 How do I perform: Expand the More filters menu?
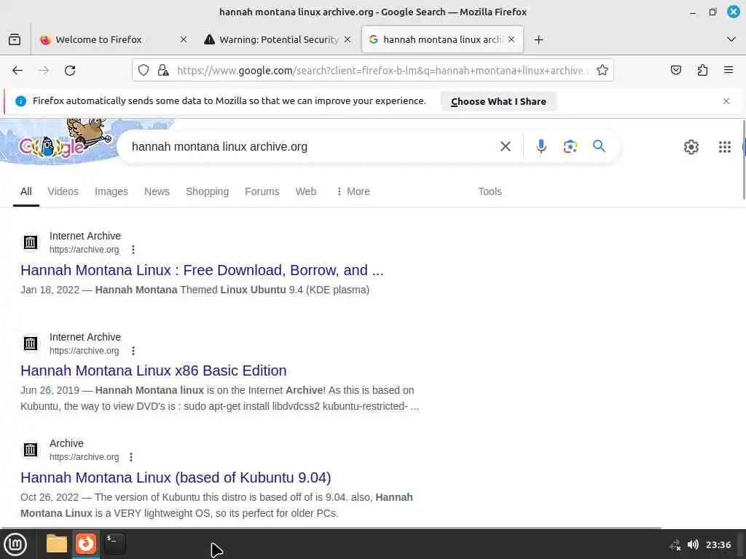[353, 191]
